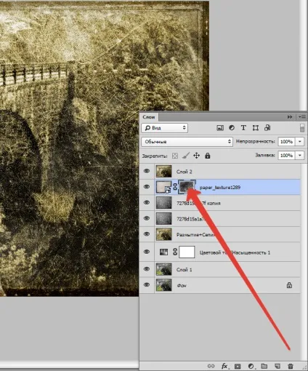Select the Слои panel tab
The image size is (308, 371).
pos(149,117)
